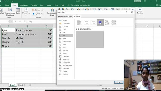
Task: Choose Map chart category
Action: (66, 44)
